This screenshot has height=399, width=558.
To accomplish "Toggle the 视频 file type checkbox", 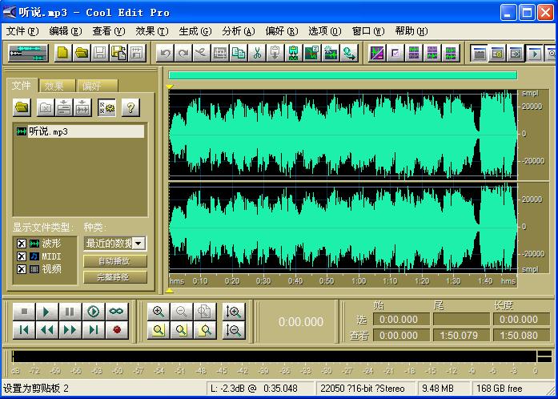I will [21, 269].
